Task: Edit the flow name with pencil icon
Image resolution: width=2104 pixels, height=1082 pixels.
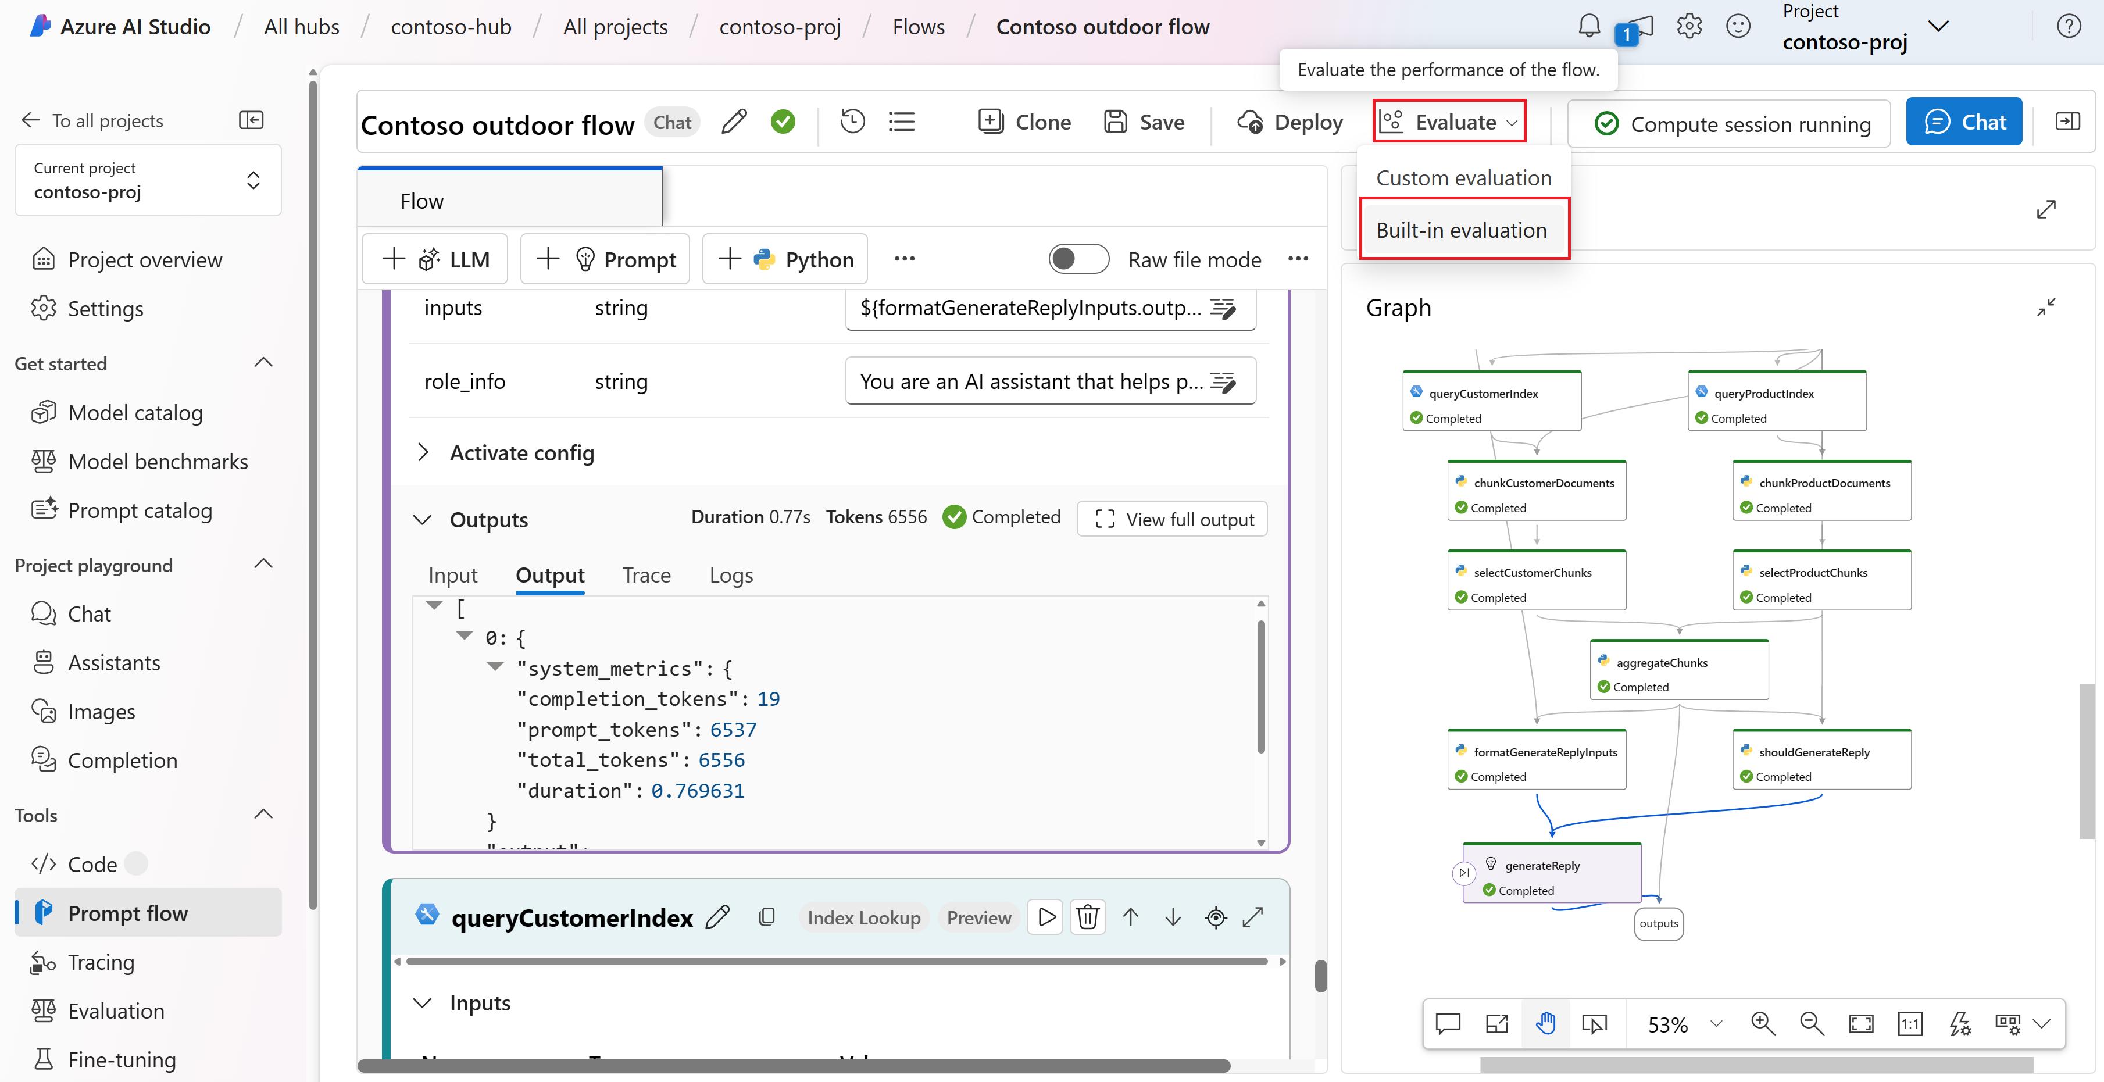Action: pyautogui.click(x=734, y=122)
